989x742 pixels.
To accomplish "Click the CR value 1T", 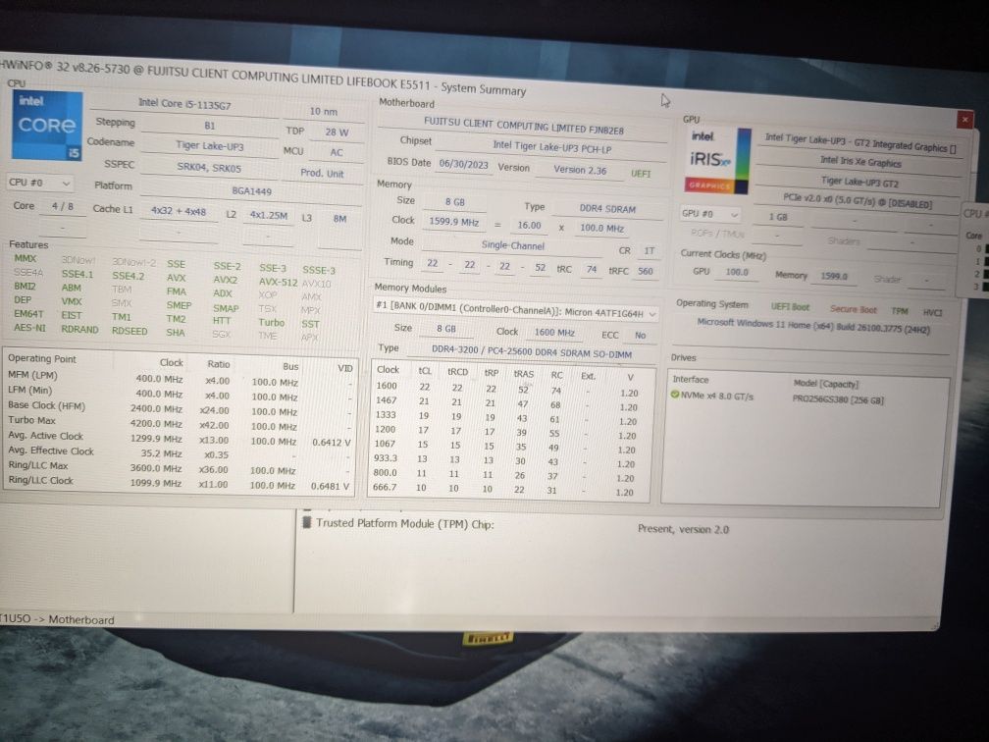I will click(650, 251).
